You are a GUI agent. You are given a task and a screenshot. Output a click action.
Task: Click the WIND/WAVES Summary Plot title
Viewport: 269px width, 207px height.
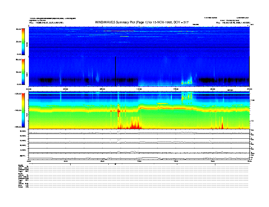pos(142,22)
